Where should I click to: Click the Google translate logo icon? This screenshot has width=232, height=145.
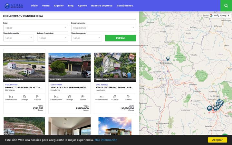[x=211, y=15]
